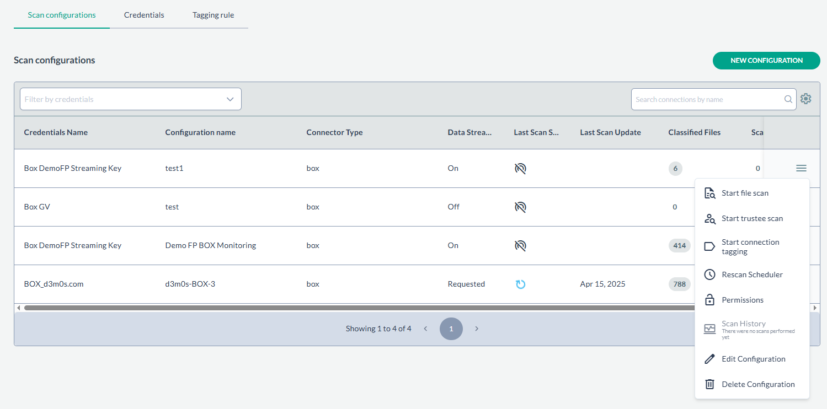This screenshot has width=827, height=409.
Task: Open table settings gear icon
Action: click(806, 99)
